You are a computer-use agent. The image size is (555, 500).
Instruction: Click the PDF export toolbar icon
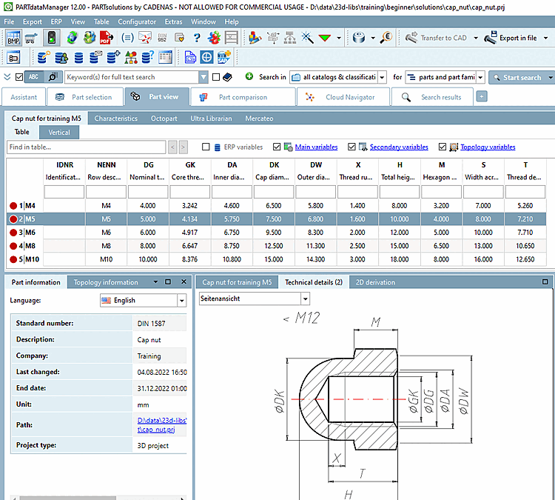[106, 38]
